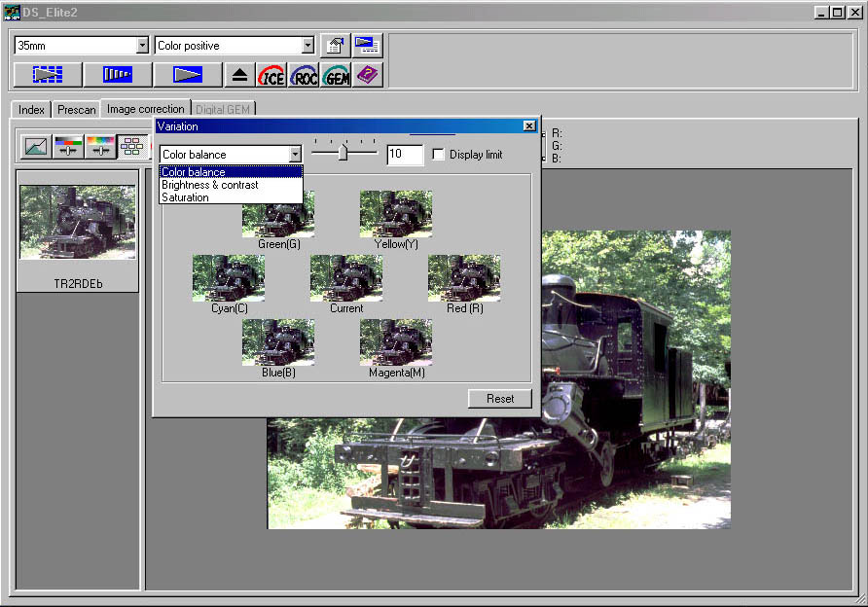Enable Digital ROC color restoration
The width and height of the screenshot is (868, 607).
click(304, 75)
